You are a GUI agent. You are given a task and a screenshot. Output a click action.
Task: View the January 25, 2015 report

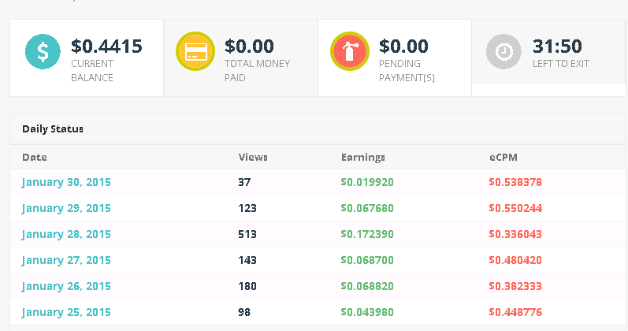66,312
